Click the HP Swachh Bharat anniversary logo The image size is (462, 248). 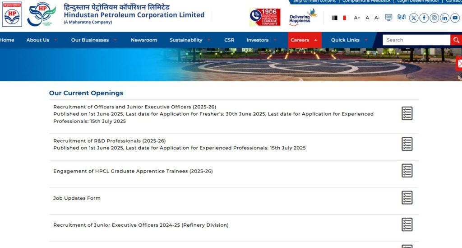pyautogui.click(x=42, y=14)
